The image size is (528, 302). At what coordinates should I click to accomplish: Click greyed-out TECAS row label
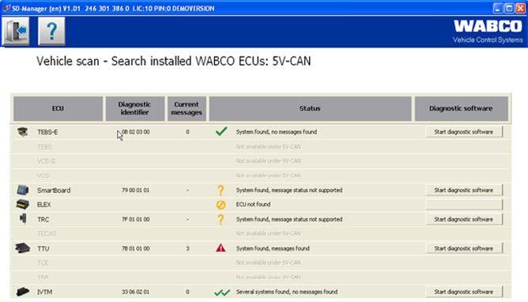pyautogui.click(x=47, y=233)
